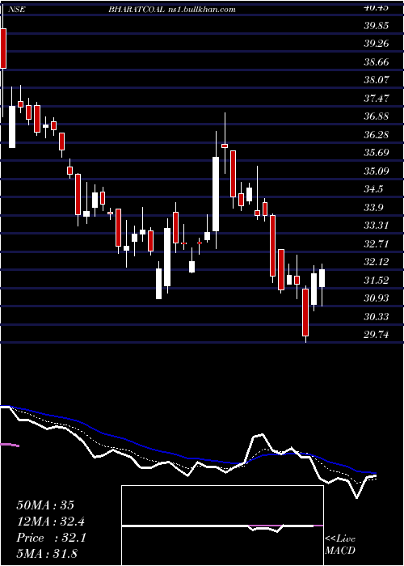
Task: Click the 50MA : 35 readout
Action: [45, 505]
